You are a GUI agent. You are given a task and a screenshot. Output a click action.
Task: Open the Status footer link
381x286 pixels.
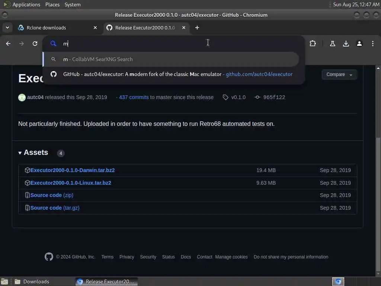coord(169,257)
